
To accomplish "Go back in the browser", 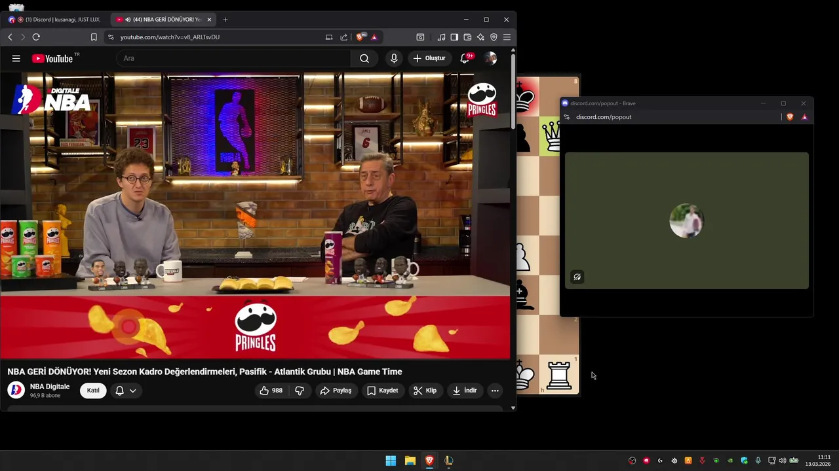I will point(10,37).
